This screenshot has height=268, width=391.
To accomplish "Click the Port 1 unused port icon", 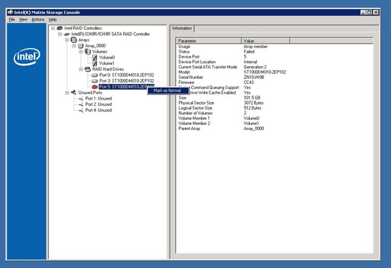I will coord(81,98).
